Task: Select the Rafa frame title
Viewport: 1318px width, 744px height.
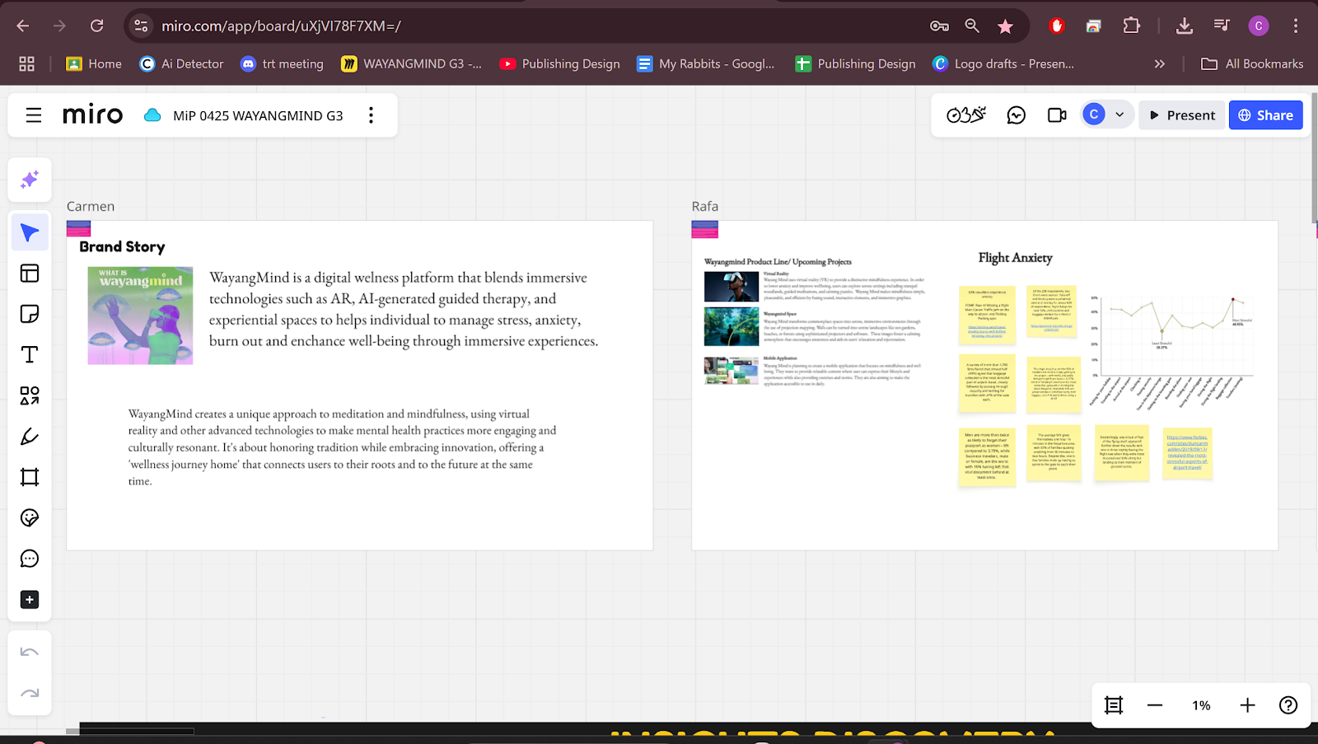Action: point(705,207)
